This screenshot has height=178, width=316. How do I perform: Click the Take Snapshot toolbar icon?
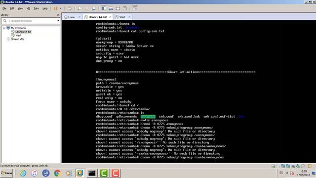tap(80, 8)
